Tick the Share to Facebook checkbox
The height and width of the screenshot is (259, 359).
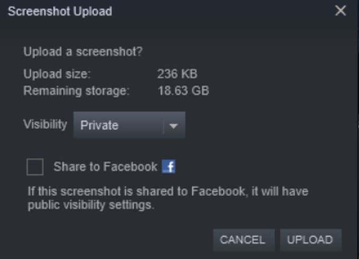click(35, 167)
